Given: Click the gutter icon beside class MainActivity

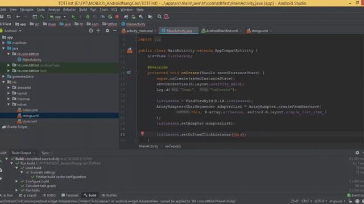Looking at the screenshot, I should 130,50.
